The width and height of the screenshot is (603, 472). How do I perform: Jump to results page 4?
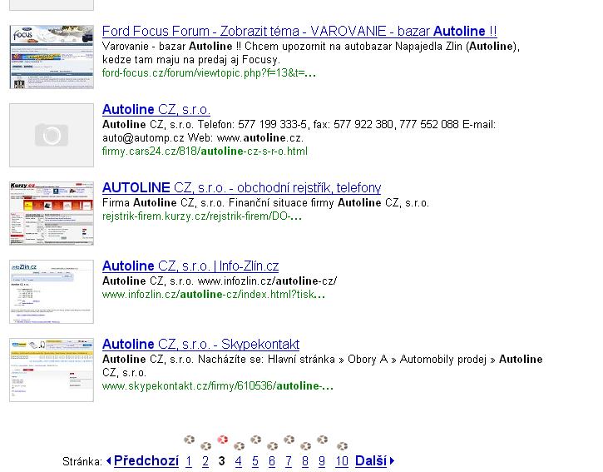pos(239,461)
